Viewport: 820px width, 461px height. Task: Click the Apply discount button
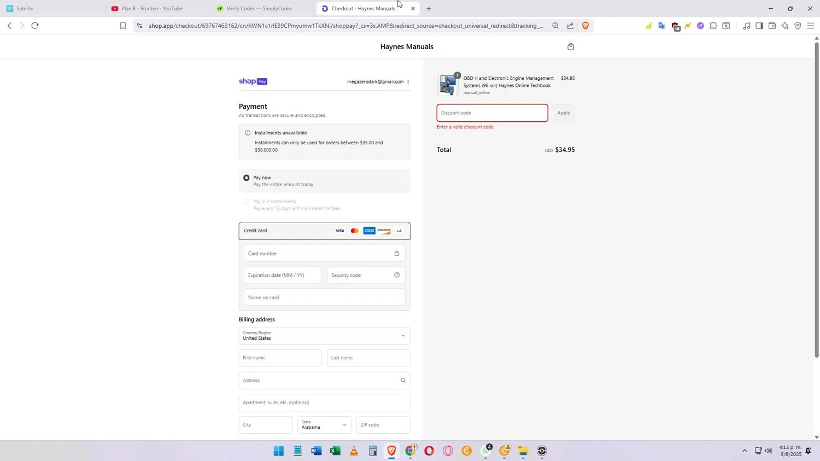click(564, 113)
